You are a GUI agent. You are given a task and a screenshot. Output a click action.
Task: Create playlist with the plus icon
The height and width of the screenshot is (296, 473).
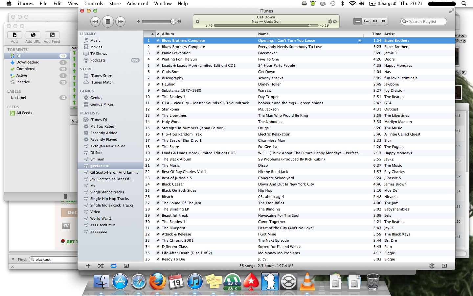88,266
